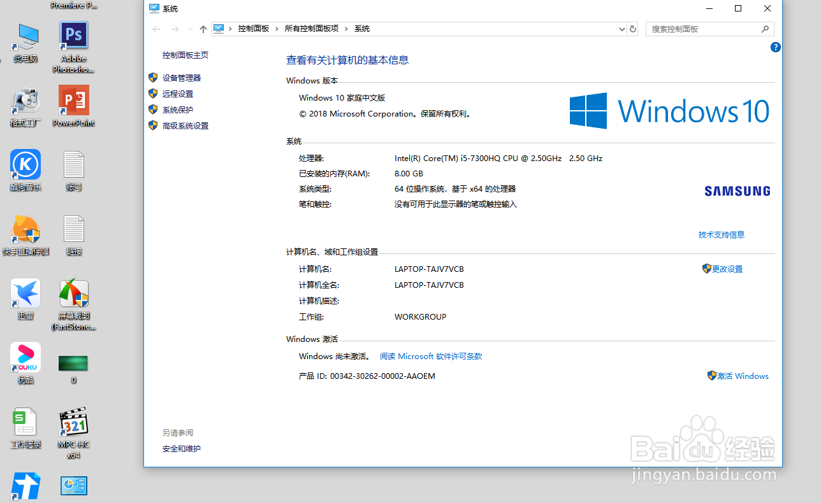Click the 8.00 GB RAM value
Image resolution: width=821 pixels, height=503 pixels.
[409, 173]
